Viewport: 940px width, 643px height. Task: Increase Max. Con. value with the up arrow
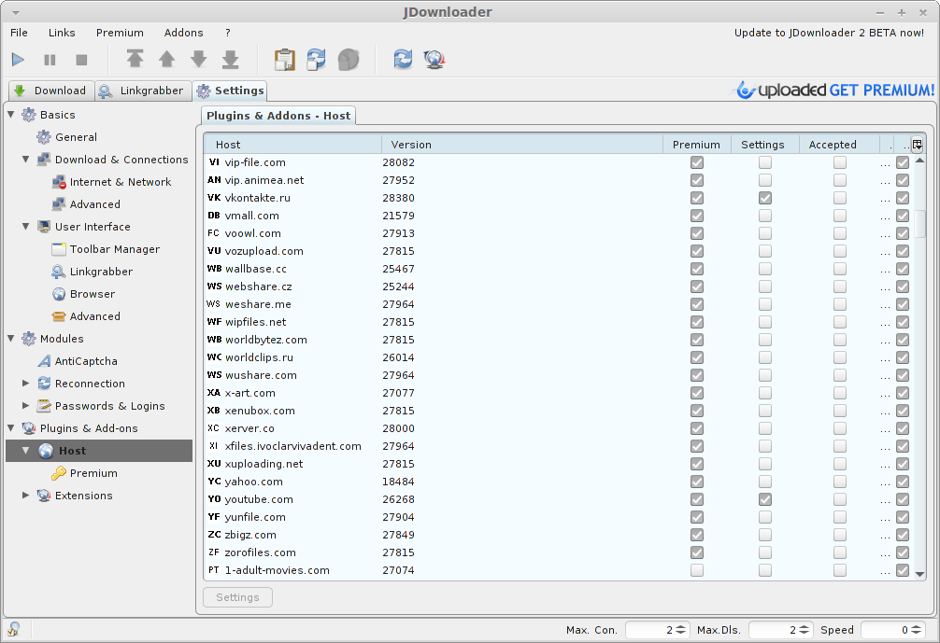[x=680, y=627]
